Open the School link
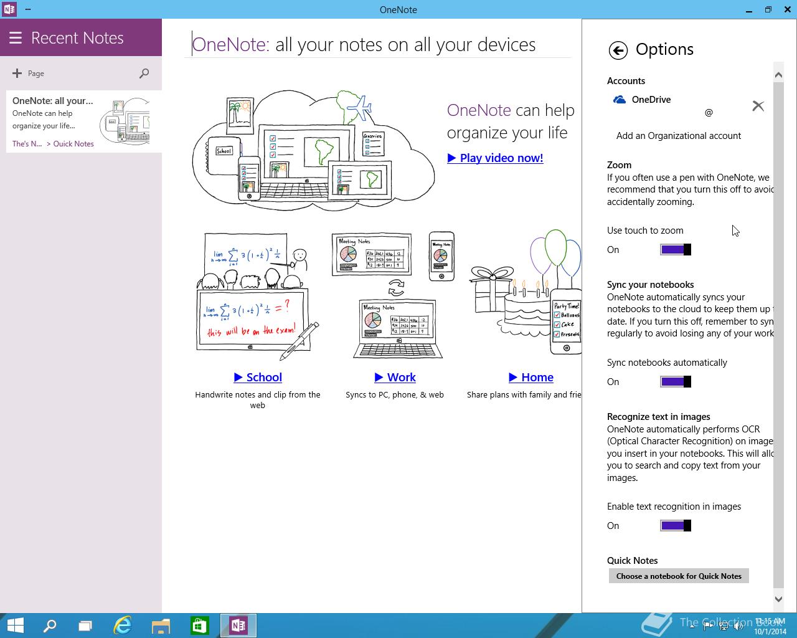 [x=258, y=378]
